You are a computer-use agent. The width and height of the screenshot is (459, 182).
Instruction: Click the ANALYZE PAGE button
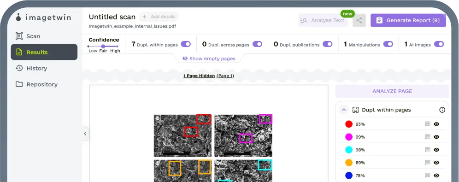point(392,91)
